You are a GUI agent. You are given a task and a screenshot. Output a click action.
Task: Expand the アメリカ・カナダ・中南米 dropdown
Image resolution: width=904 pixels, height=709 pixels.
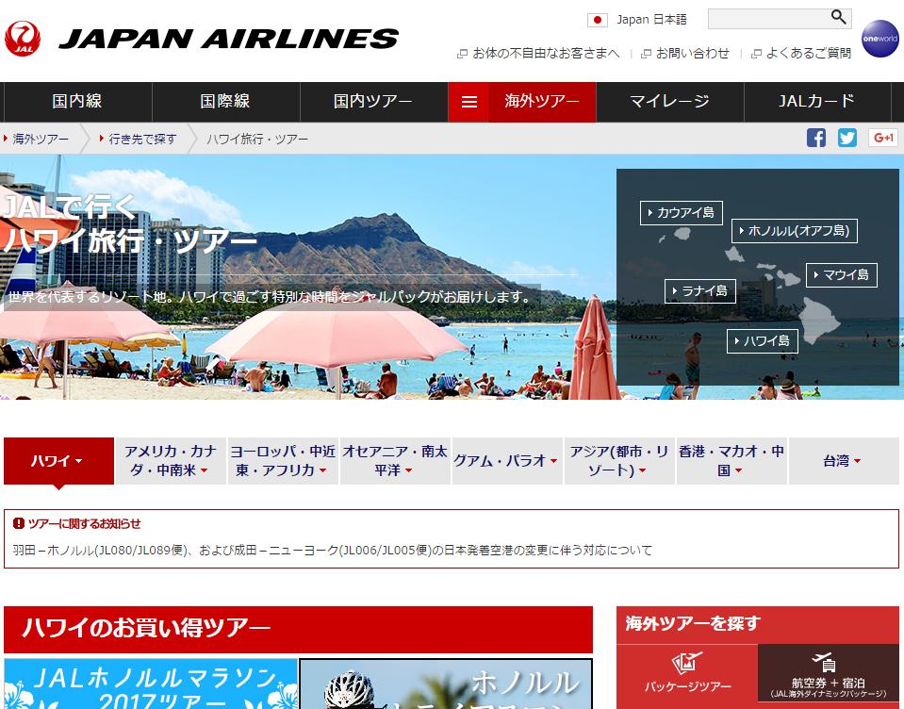pyautogui.click(x=171, y=460)
